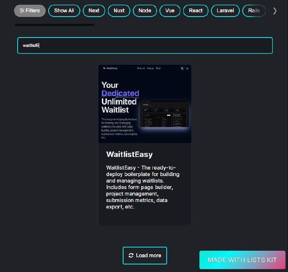The width and height of the screenshot is (288, 272).
Task: Focus the search field containing waitlistE
Action: pos(145,45)
